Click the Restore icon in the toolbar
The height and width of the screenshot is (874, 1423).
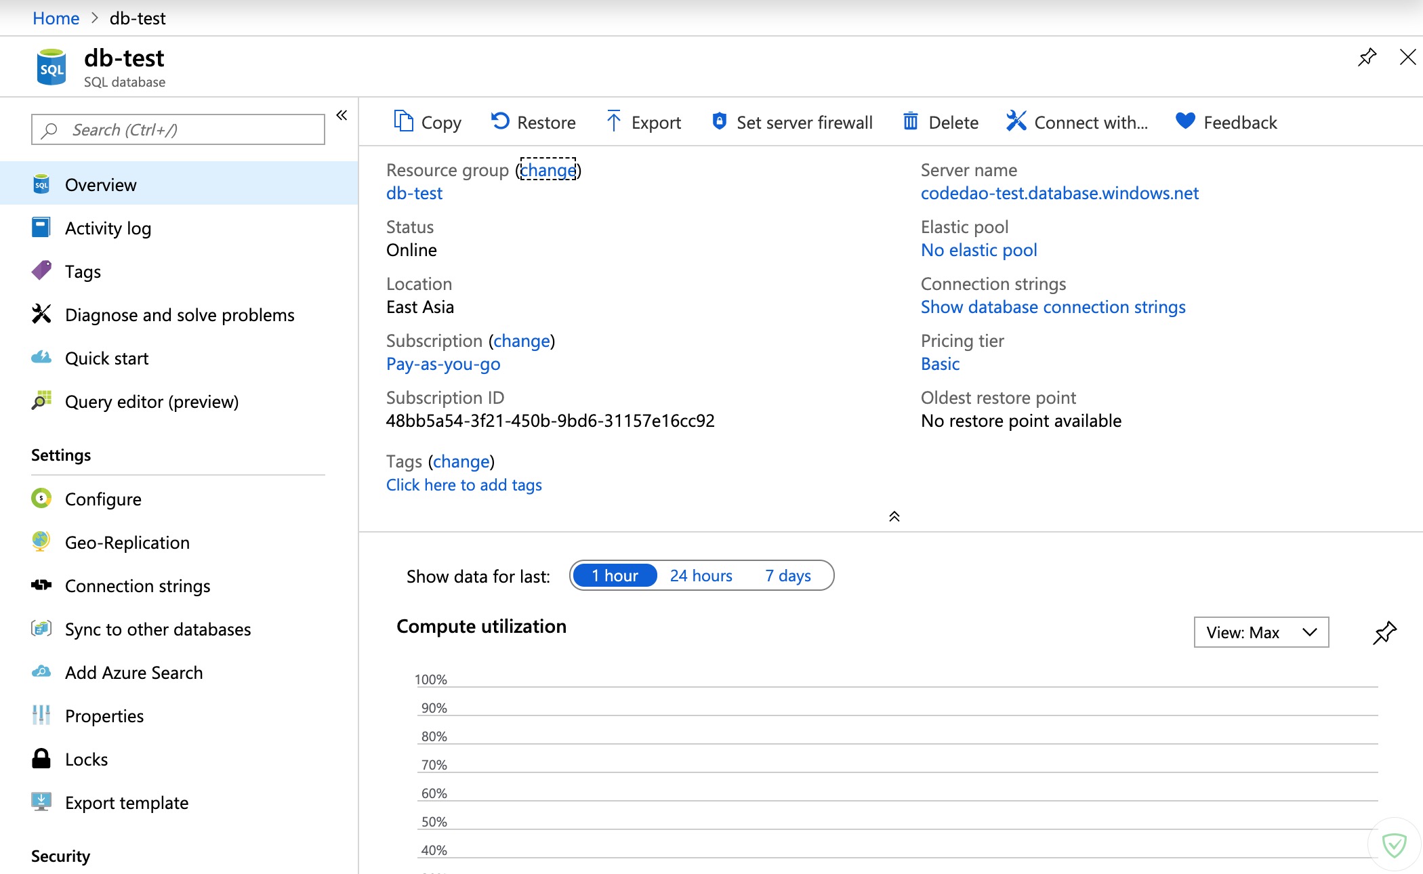(x=500, y=122)
